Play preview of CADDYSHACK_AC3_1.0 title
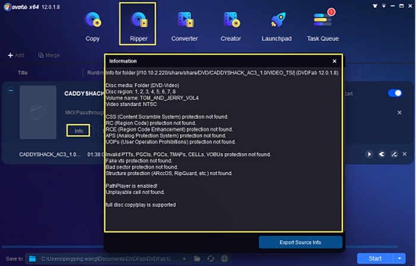This screenshot has width=416, height=266. pos(369,154)
